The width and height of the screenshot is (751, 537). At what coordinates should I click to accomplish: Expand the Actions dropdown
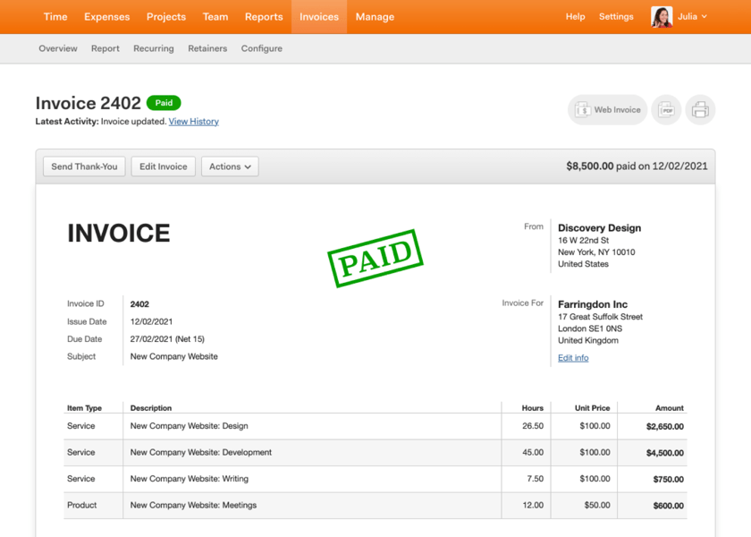point(230,166)
